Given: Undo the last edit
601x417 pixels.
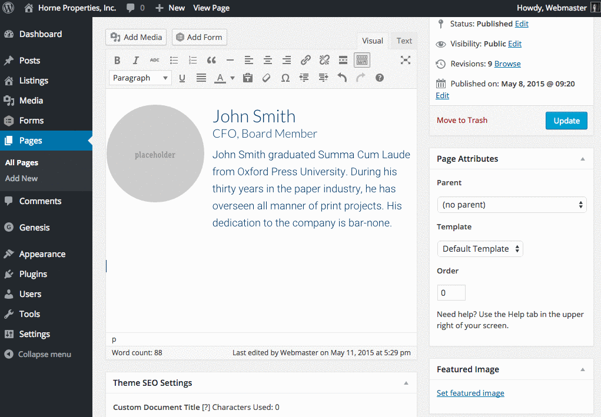Looking at the screenshot, I should (x=342, y=78).
